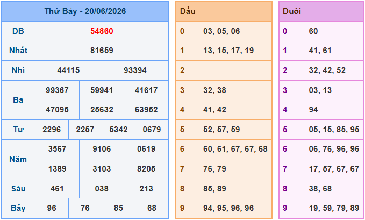Select Đuôi values "17, 57, 67, 67"

click(334, 169)
